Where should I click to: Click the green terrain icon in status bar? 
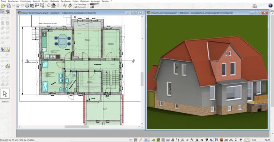pos(153,140)
